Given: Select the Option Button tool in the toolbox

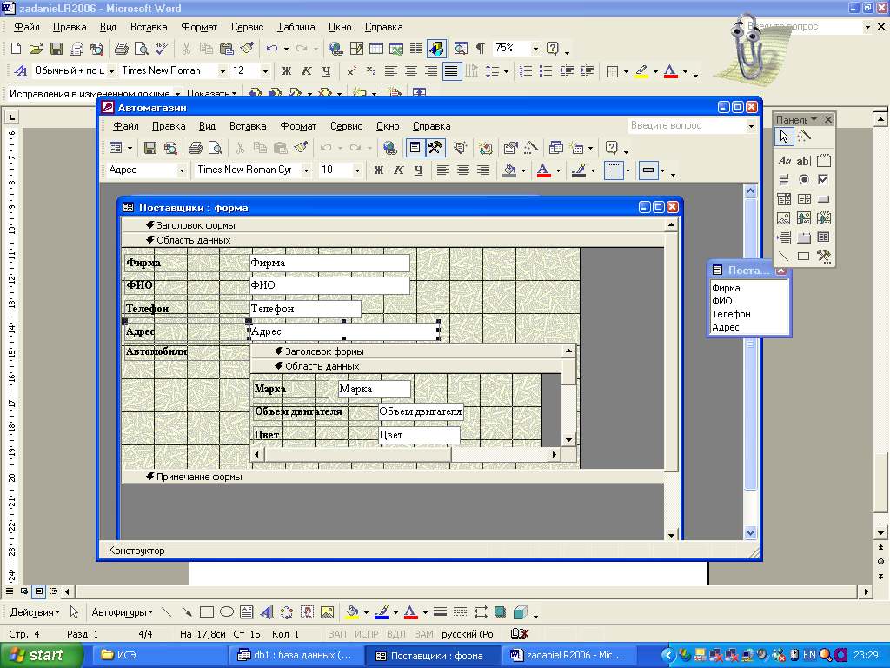Looking at the screenshot, I should tap(804, 179).
